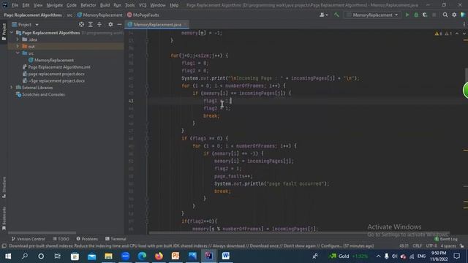The width and height of the screenshot is (468, 263).
Task: Toggle read-only lock icon in status bar
Action: pyautogui.click(x=461, y=246)
